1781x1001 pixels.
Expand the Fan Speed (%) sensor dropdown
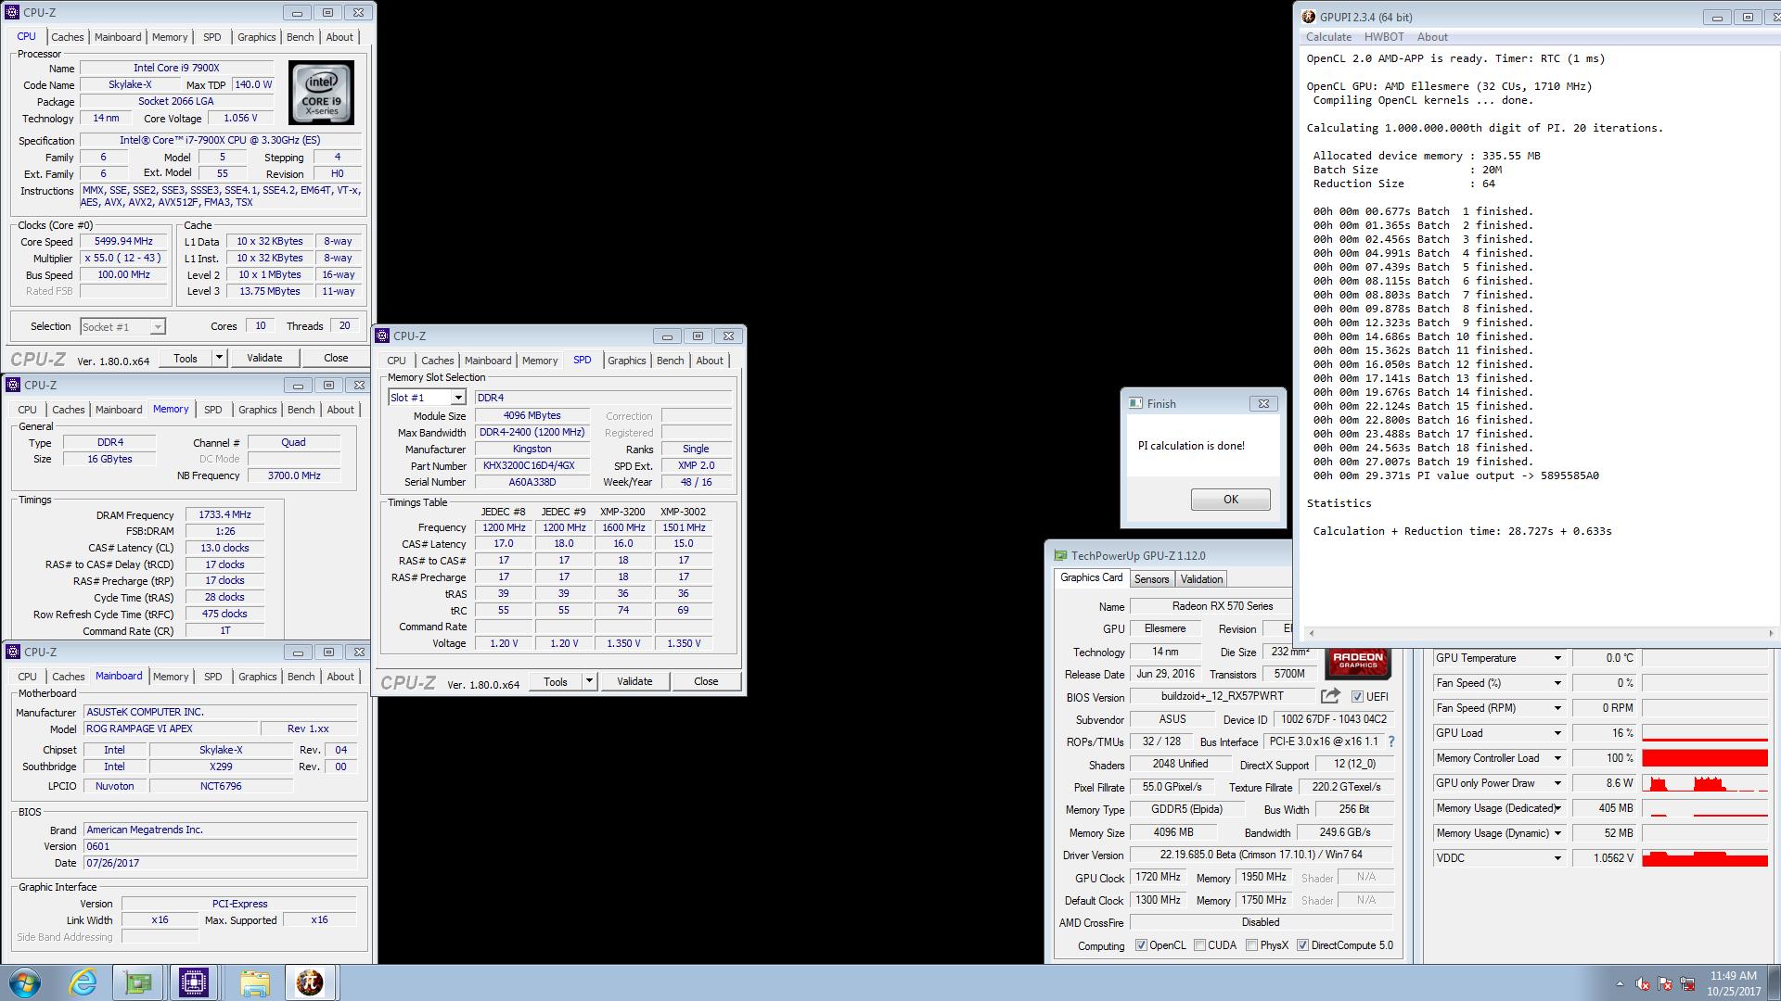click(x=1557, y=683)
